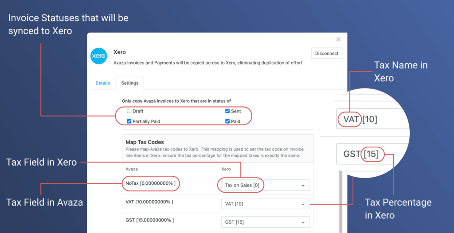Click the magnified VAT [10] field

[x=372, y=119]
